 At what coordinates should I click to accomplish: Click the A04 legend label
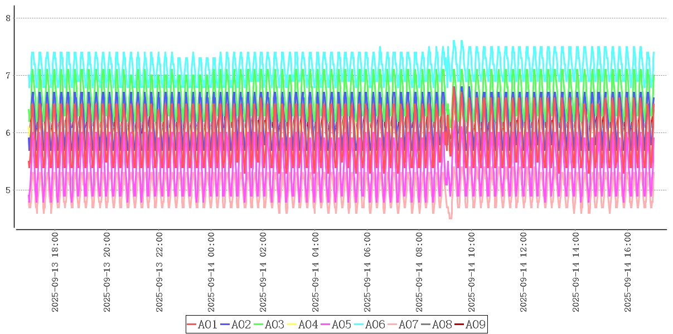coord(308,325)
